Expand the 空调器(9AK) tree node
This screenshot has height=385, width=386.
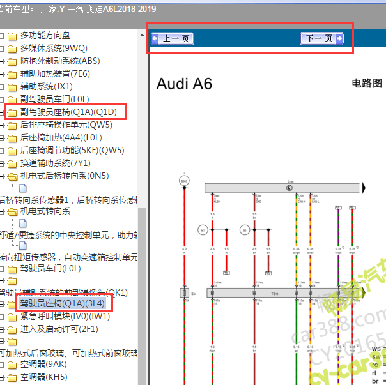pyautogui.click(x=1, y=365)
